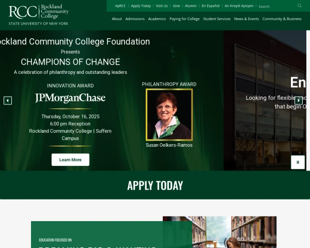Click the search magnifier icon
This screenshot has width=310, height=248.
300,6
